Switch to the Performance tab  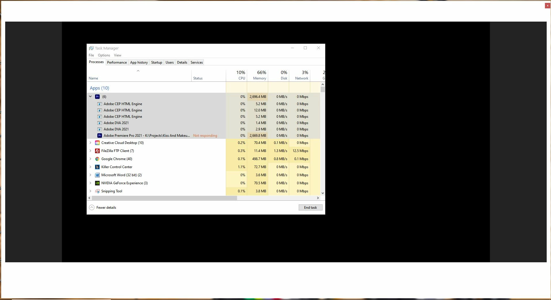(x=117, y=62)
